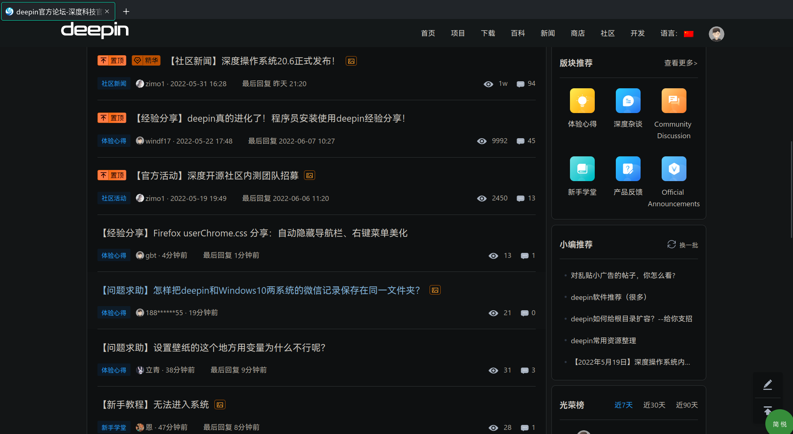Click the floating pencil compose icon
Image resolution: width=793 pixels, height=434 pixels.
pos(768,384)
